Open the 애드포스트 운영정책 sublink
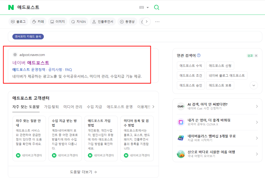265x178 pixels. click(29, 70)
